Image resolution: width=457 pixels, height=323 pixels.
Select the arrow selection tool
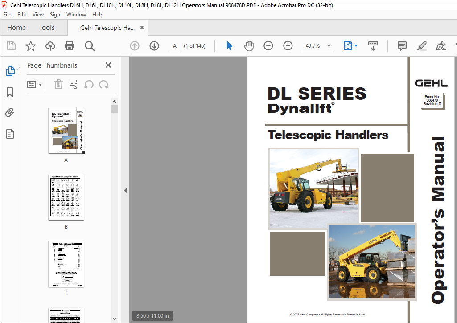tap(229, 46)
